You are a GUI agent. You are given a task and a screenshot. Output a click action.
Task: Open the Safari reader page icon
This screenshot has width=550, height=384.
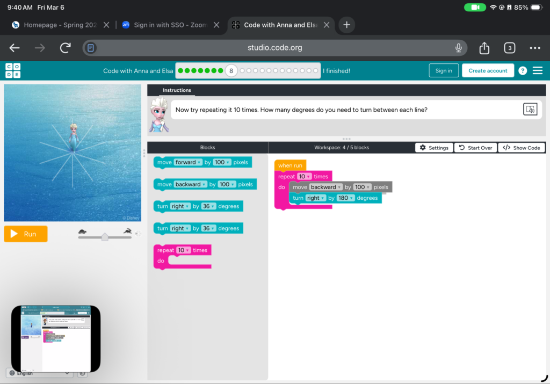click(x=91, y=48)
